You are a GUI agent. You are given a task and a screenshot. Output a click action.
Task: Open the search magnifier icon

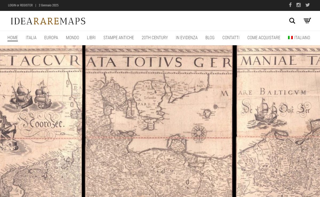pyautogui.click(x=292, y=21)
